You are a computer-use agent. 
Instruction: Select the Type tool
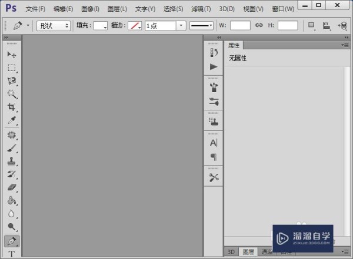click(x=12, y=254)
